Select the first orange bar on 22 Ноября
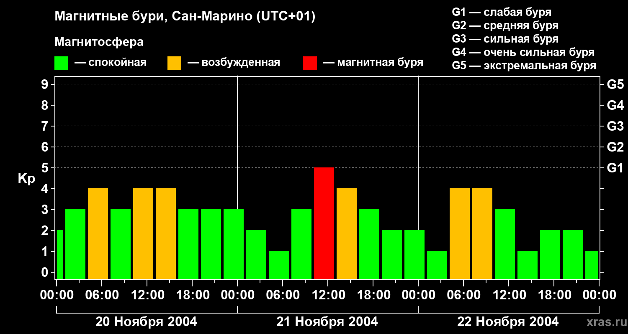 point(460,233)
